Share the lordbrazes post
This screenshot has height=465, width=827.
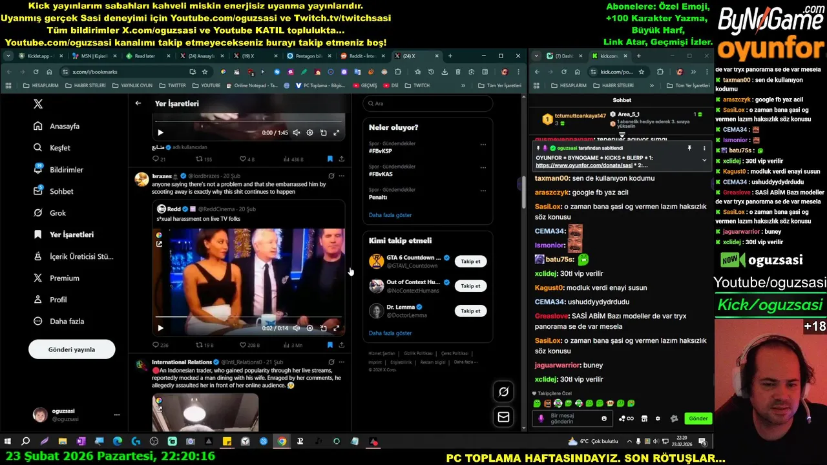pos(341,346)
